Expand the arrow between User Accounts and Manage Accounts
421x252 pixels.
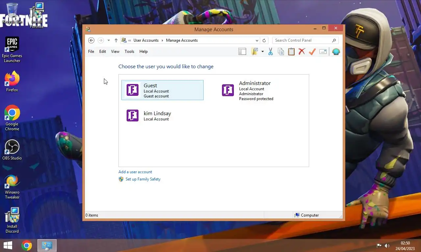pos(162,40)
